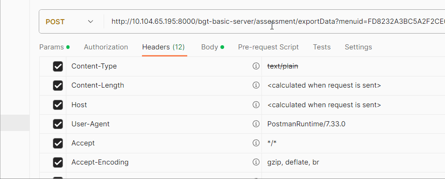Switch to the Body tab
The width and height of the screenshot is (445, 179).
[x=212, y=47]
